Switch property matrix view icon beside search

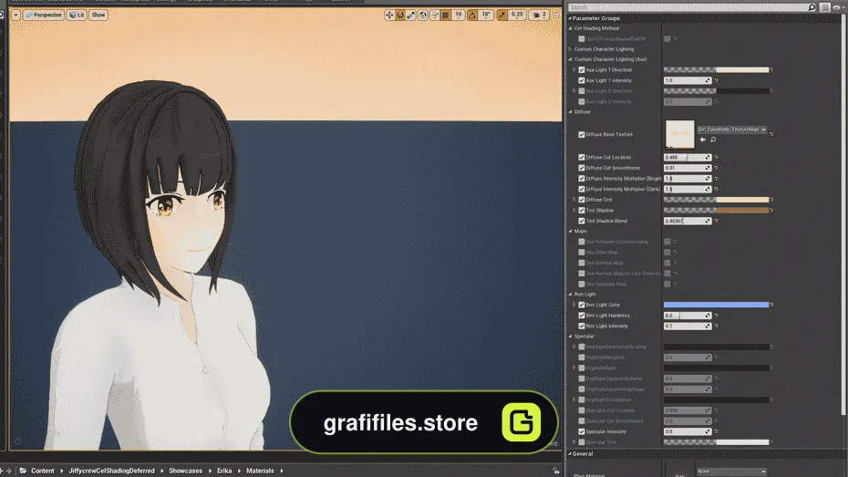(x=824, y=7)
